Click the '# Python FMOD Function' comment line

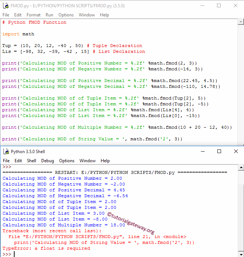point(34,22)
